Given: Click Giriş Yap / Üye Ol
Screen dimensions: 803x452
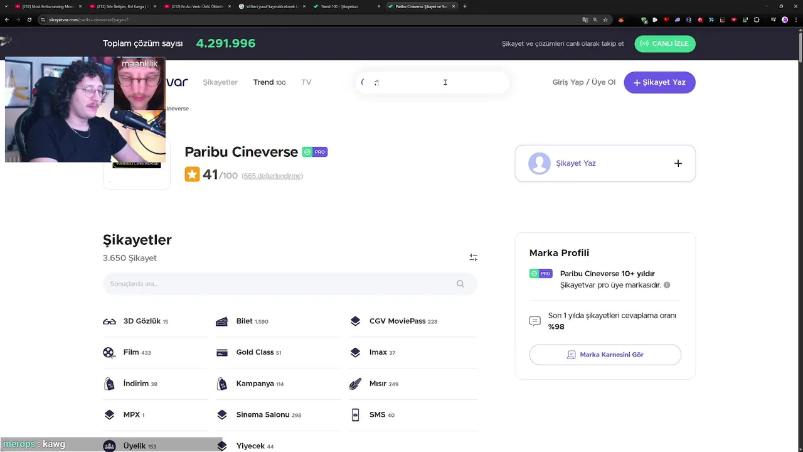Looking at the screenshot, I should 583,82.
